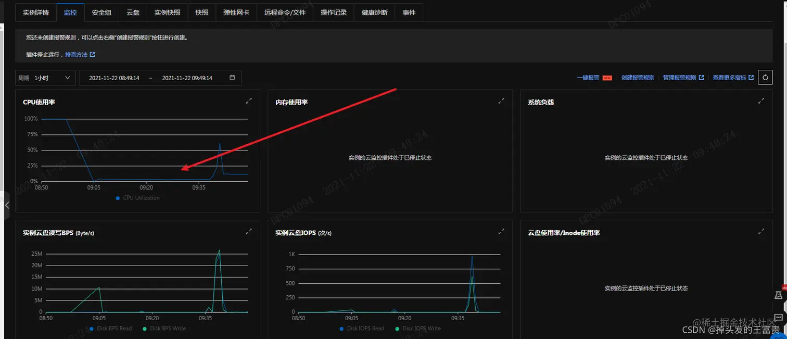Open the chat feedback icon at right edge

point(779,317)
